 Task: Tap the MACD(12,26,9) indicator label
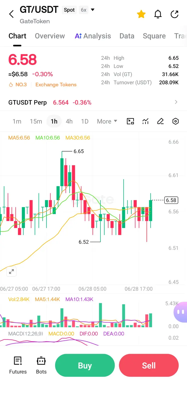[26, 334]
